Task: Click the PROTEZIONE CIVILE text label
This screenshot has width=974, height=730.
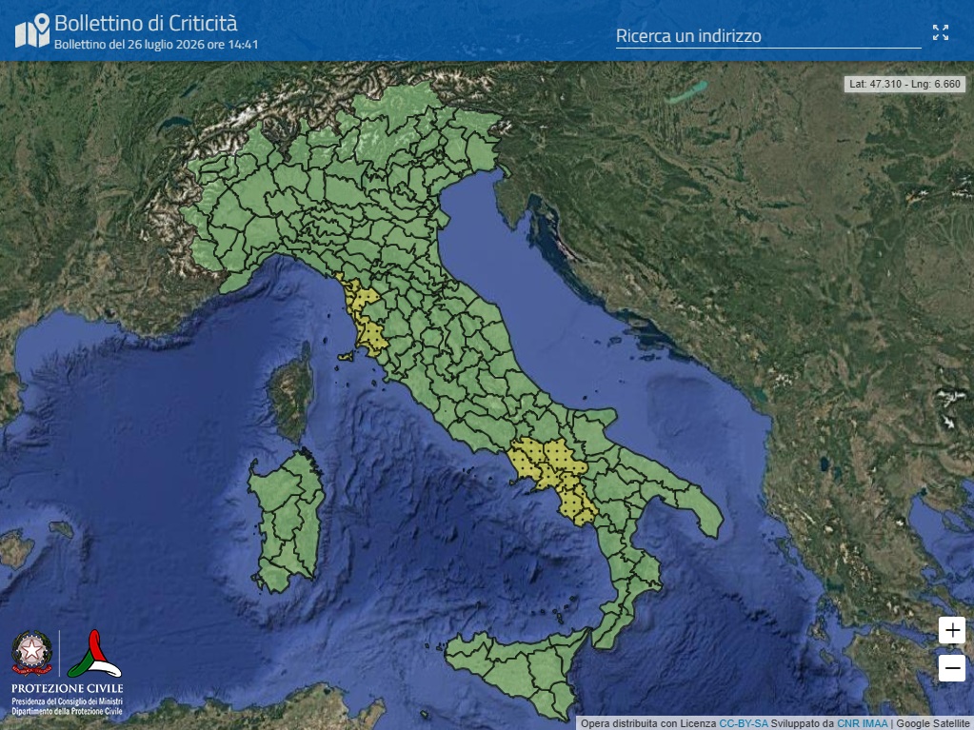Action: [x=67, y=688]
